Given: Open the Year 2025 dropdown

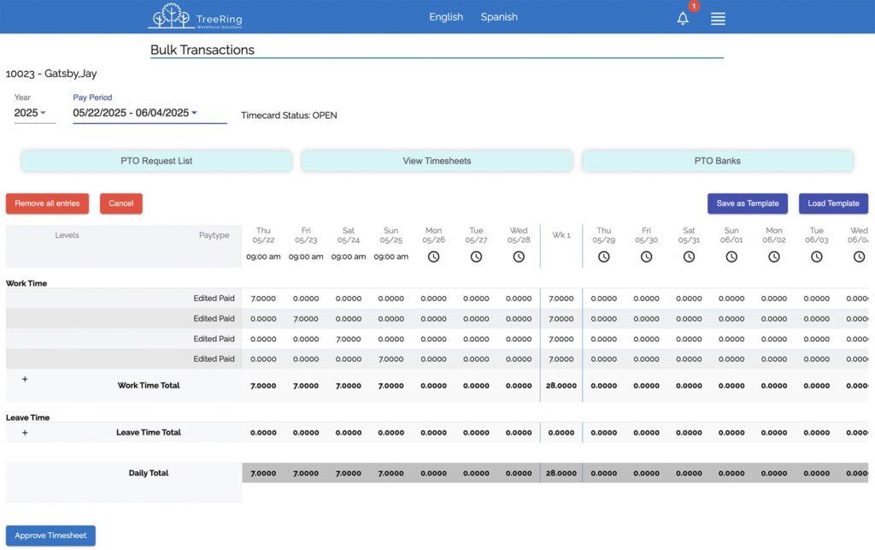Looking at the screenshot, I should [x=31, y=113].
